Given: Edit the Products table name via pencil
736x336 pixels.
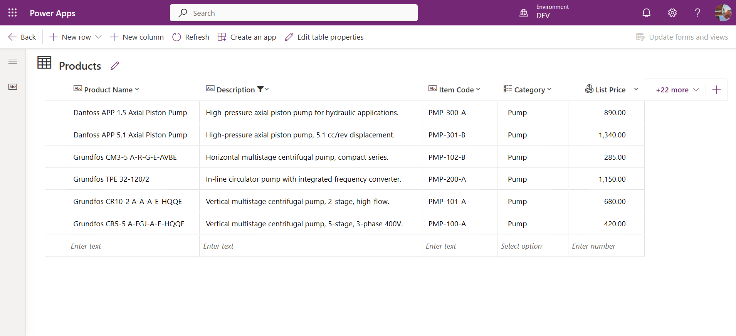Looking at the screenshot, I should 115,66.
